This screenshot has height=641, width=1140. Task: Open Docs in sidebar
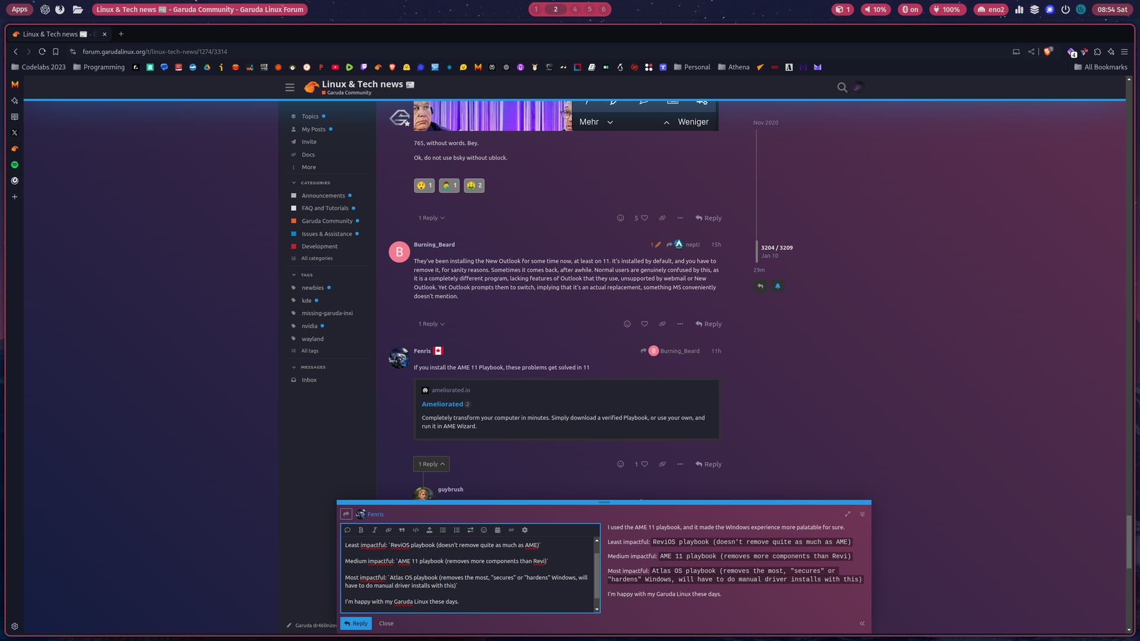308,154
